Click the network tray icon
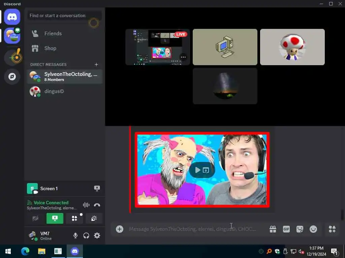Viewport: 345px width, 258px height. point(293,251)
